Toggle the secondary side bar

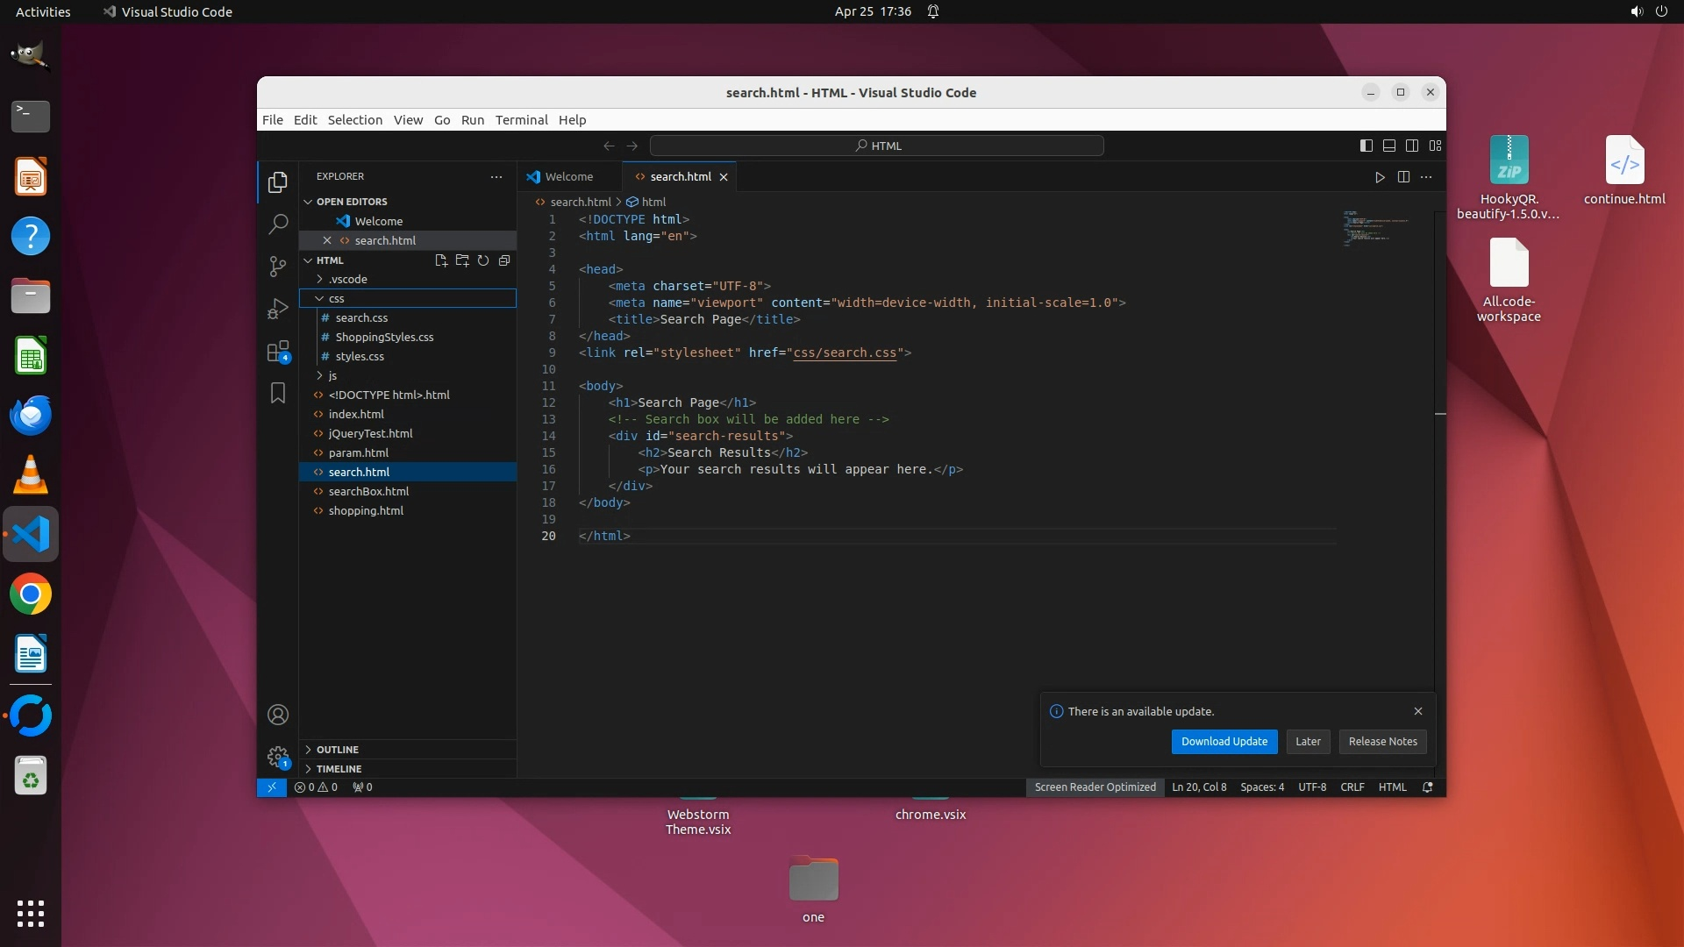click(x=1412, y=146)
